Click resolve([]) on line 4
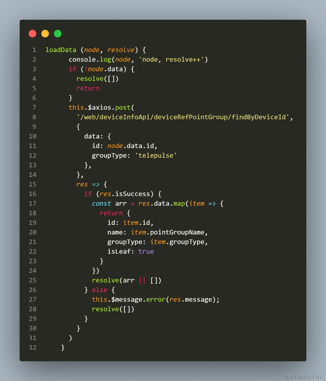The image size is (326, 381). pyautogui.click(x=98, y=79)
